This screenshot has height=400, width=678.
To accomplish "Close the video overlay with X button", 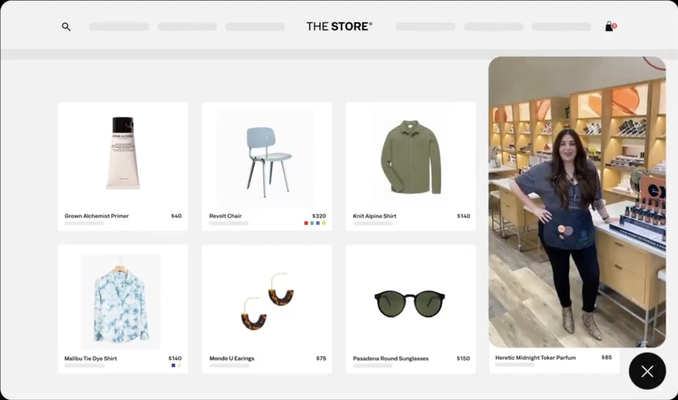I will tap(647, 371).
